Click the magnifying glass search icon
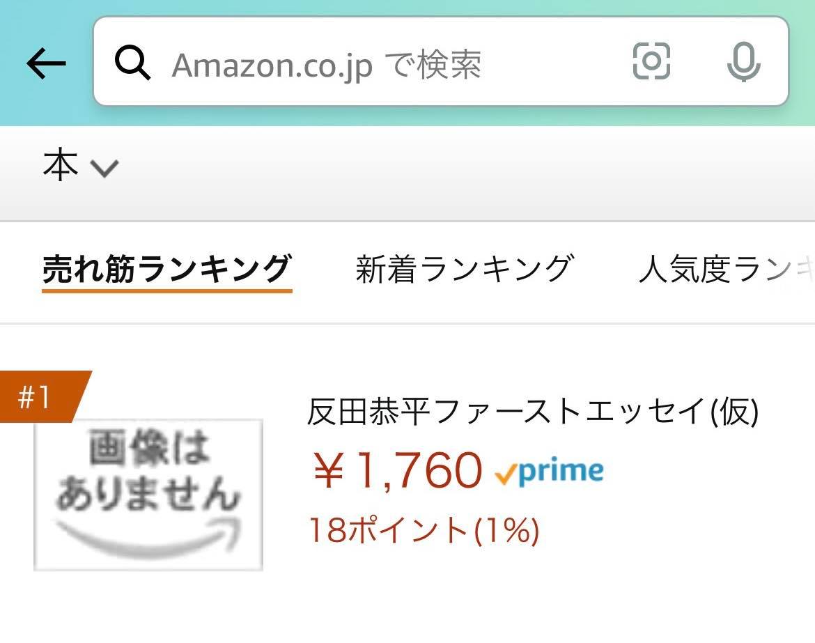This screenshot has width=815, height=643. click(132, 63)
